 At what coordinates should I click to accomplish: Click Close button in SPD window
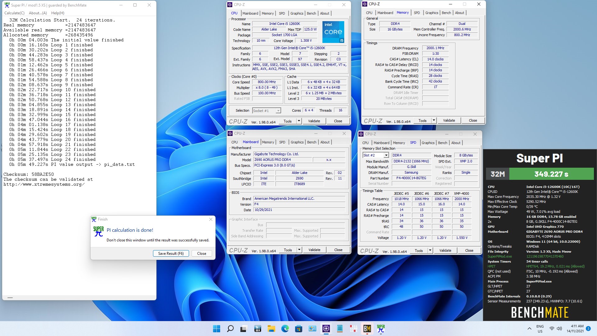coord(469,250)
